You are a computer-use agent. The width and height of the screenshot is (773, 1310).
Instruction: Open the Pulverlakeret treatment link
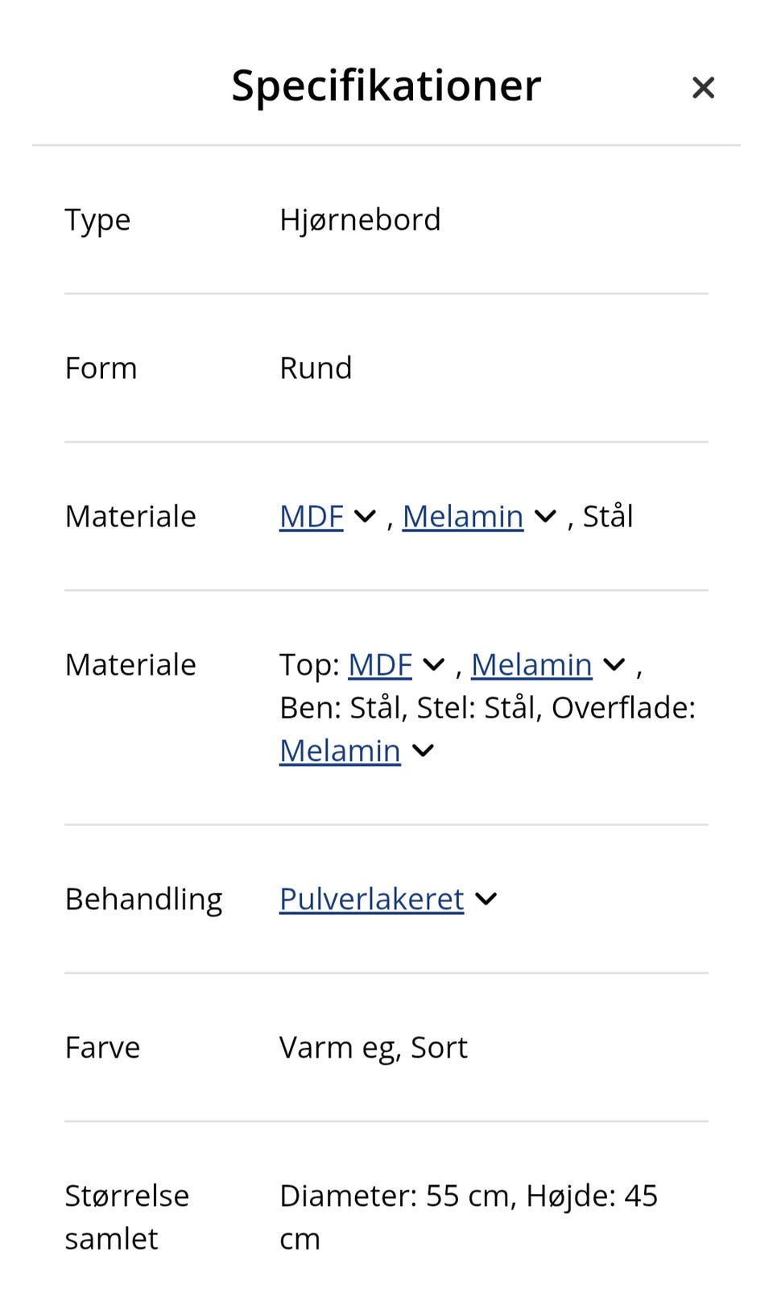[370, 898]
